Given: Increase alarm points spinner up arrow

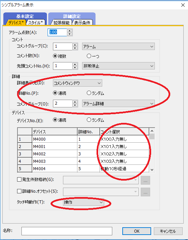Looking at the screenshot, I should [70, 30].
